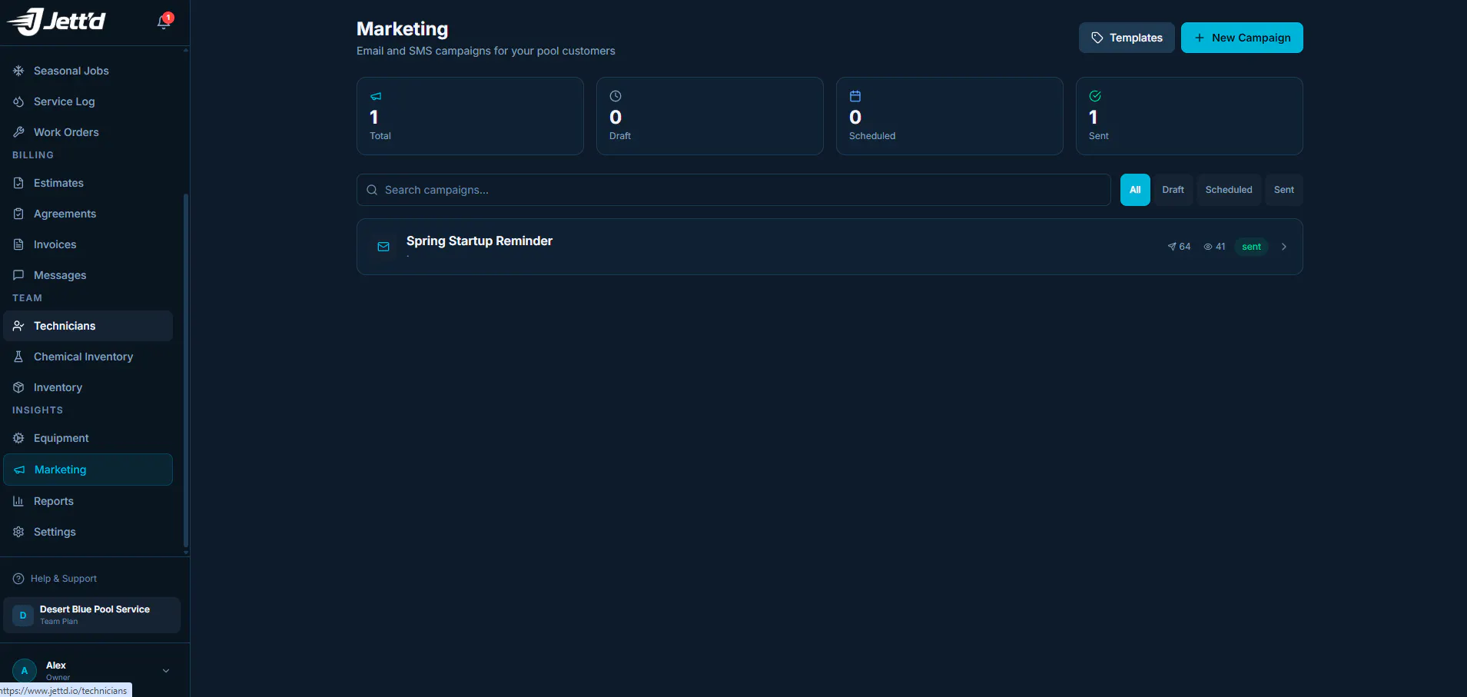Navigate to Agreements
The height and width of the screenshot is (697, 1467).
pyautogui.click(x=88, y=214)
